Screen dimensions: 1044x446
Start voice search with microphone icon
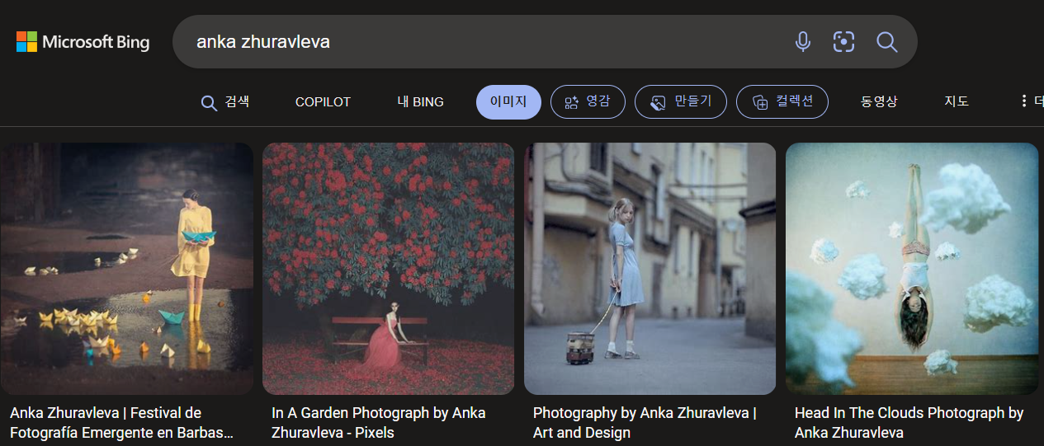802,42
